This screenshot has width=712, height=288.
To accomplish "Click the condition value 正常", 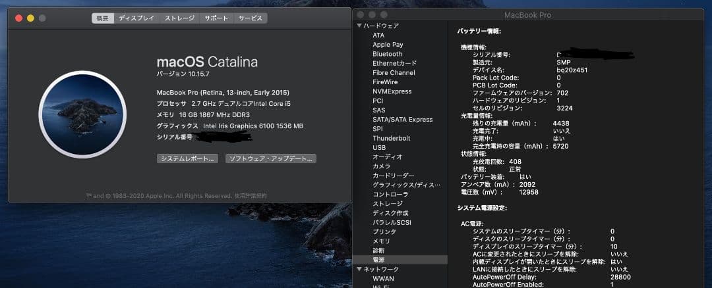I will point(515,170).
